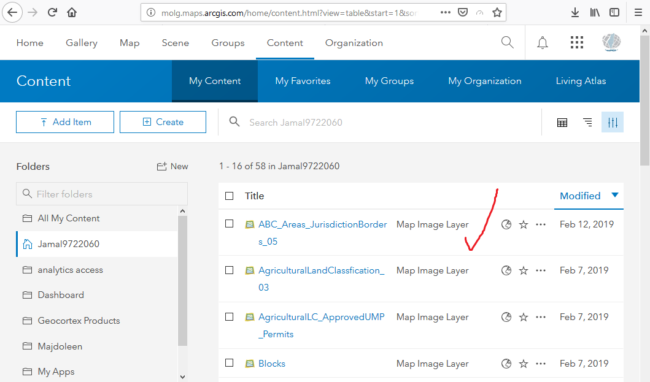Select the AgriculturalLandClassfication_03 checkbox
Viewport: 650px width, 382px height.
click(230, 270)
